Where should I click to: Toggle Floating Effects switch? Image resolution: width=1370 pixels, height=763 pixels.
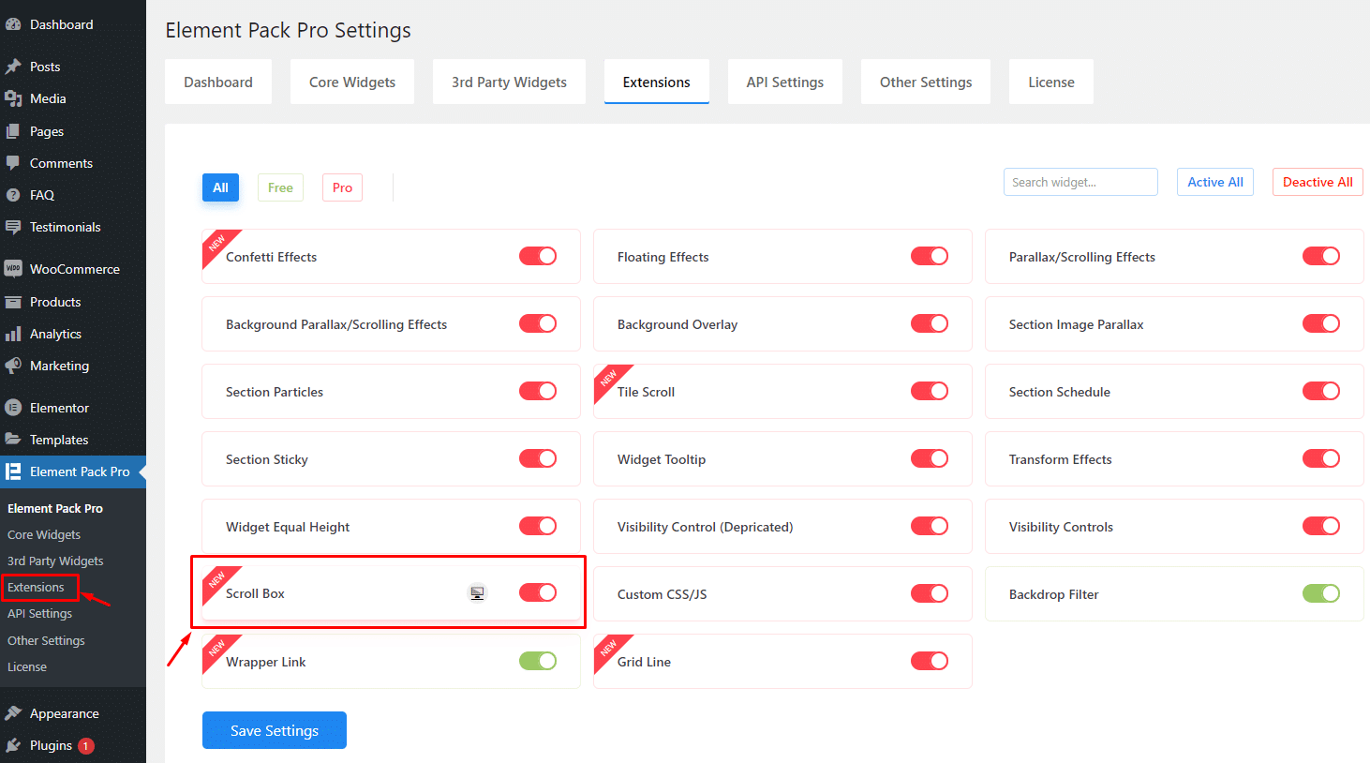coord(930,256)
